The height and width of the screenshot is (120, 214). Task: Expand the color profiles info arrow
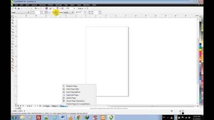(87, 113)
